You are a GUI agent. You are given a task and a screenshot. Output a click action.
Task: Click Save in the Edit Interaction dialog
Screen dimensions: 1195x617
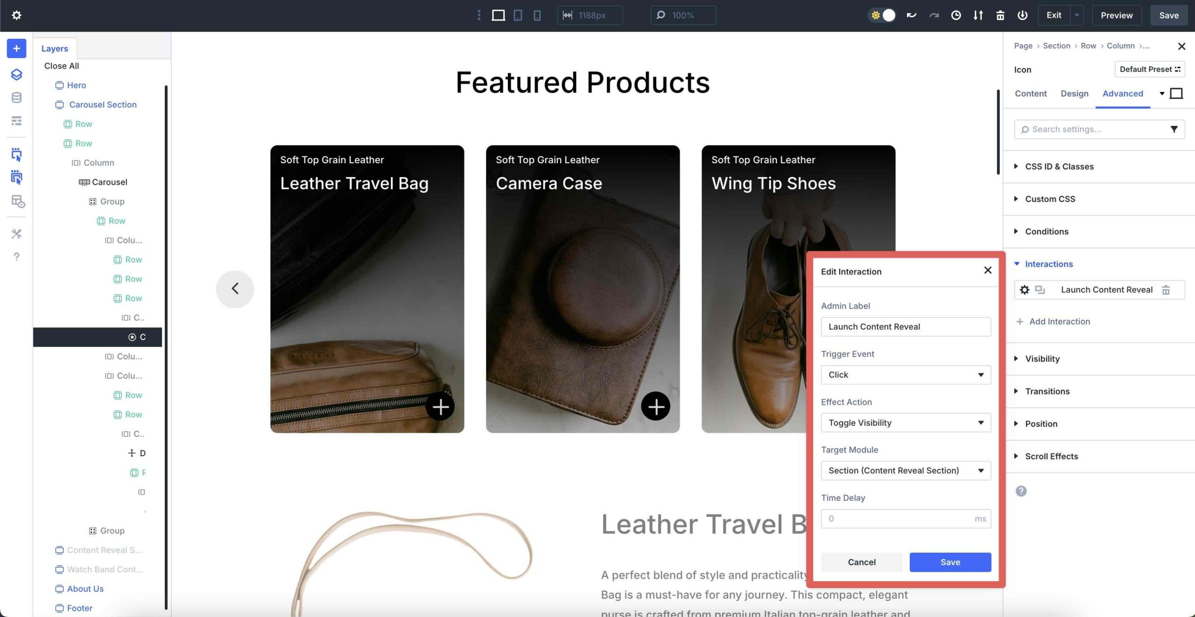coord(950,562)
